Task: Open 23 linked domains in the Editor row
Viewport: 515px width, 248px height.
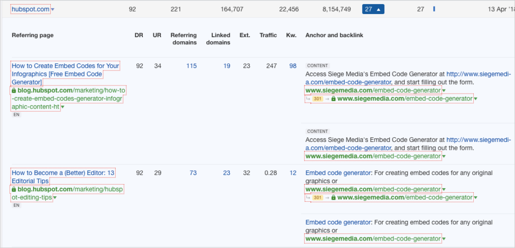Action: 227,173
